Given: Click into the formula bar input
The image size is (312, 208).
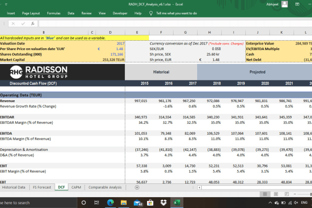Looking at the screenshot, I should tap(175, 24).
